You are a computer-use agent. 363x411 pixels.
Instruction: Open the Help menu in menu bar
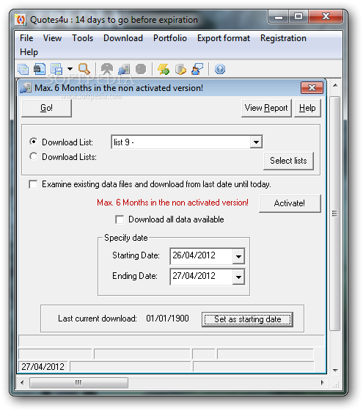(29, 52)
